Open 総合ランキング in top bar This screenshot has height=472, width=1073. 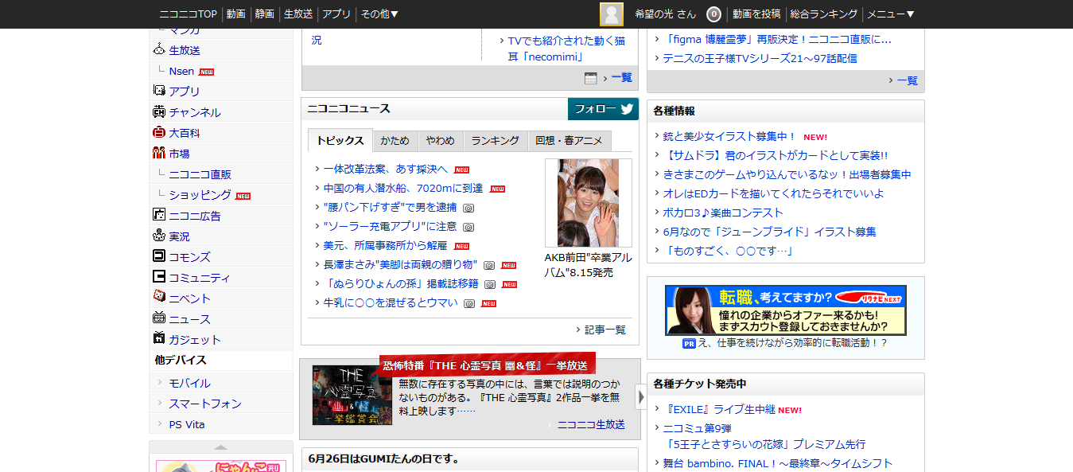point(824,14)
